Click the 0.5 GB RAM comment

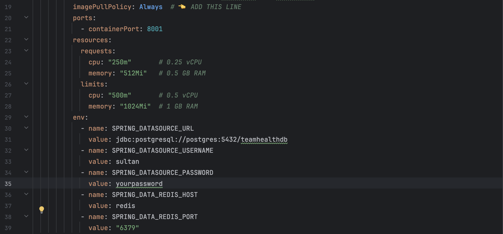coord(182,73)
